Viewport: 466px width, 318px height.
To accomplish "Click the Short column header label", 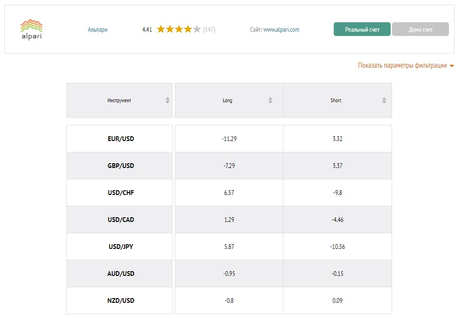I will tap(336, 100).
